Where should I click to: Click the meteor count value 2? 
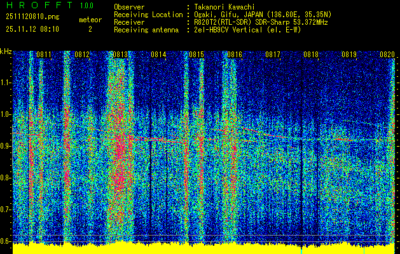click(x=90, y=29)
